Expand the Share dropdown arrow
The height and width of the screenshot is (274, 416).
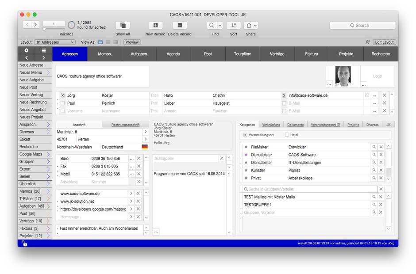coord(255,26)
